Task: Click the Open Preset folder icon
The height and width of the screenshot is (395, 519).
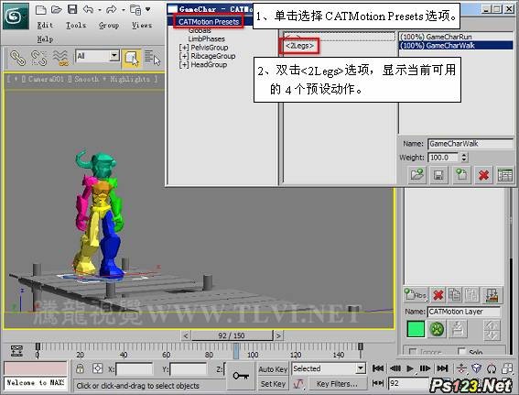Action: point(417,175)
